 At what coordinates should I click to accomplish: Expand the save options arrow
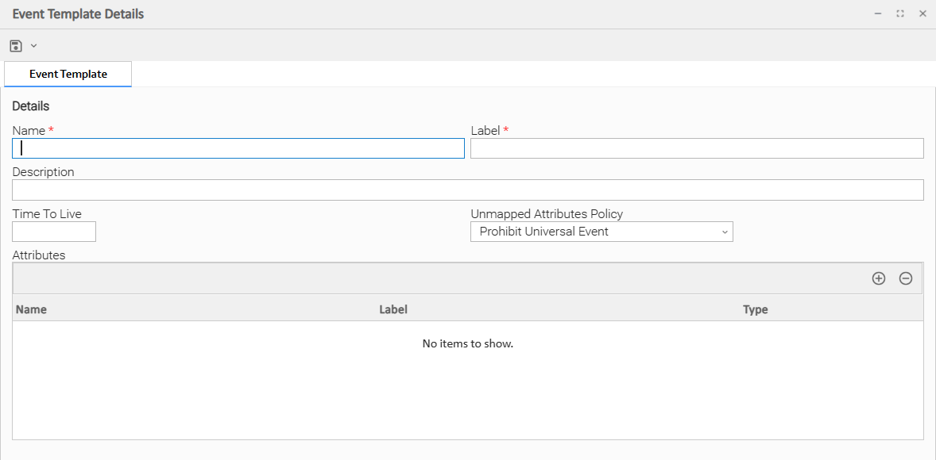tap(34, 46)
